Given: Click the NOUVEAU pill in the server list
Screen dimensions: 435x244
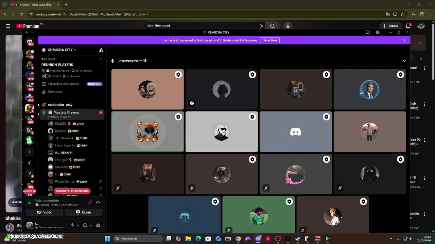Looking at the screenshot, I should point(30,191).
